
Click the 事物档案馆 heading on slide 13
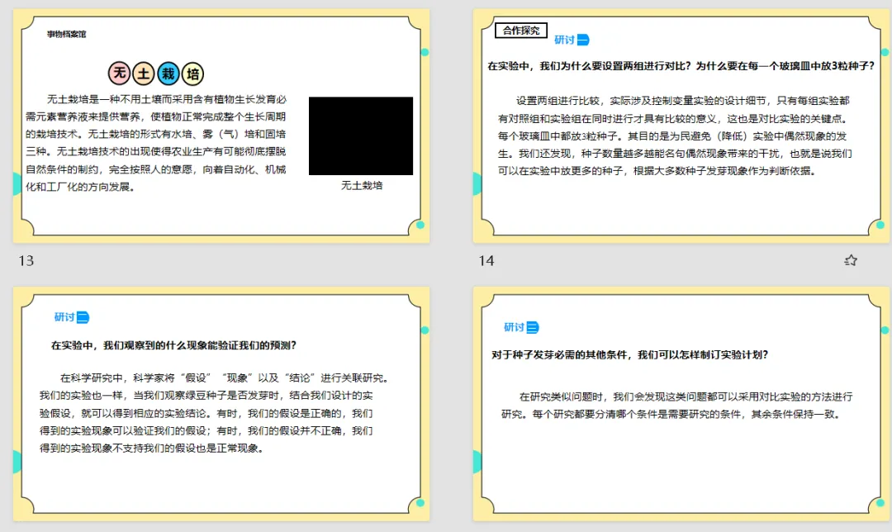tap(67, 34)
